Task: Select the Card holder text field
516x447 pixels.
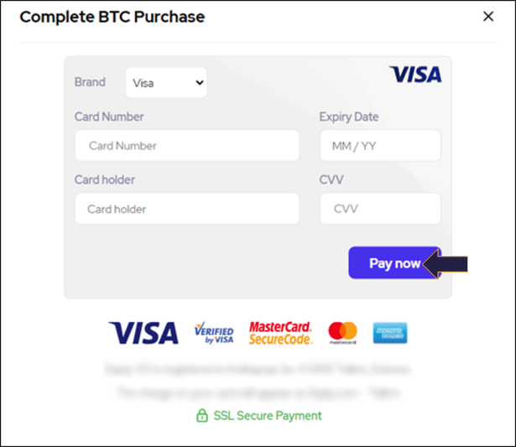Action: coord(186,209)
